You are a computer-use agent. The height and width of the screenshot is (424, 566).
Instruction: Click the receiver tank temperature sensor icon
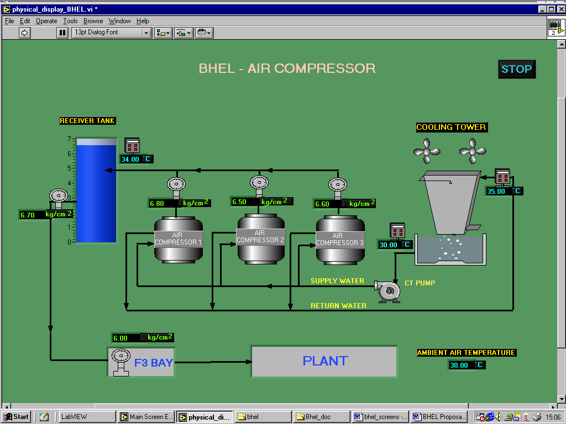132,146
